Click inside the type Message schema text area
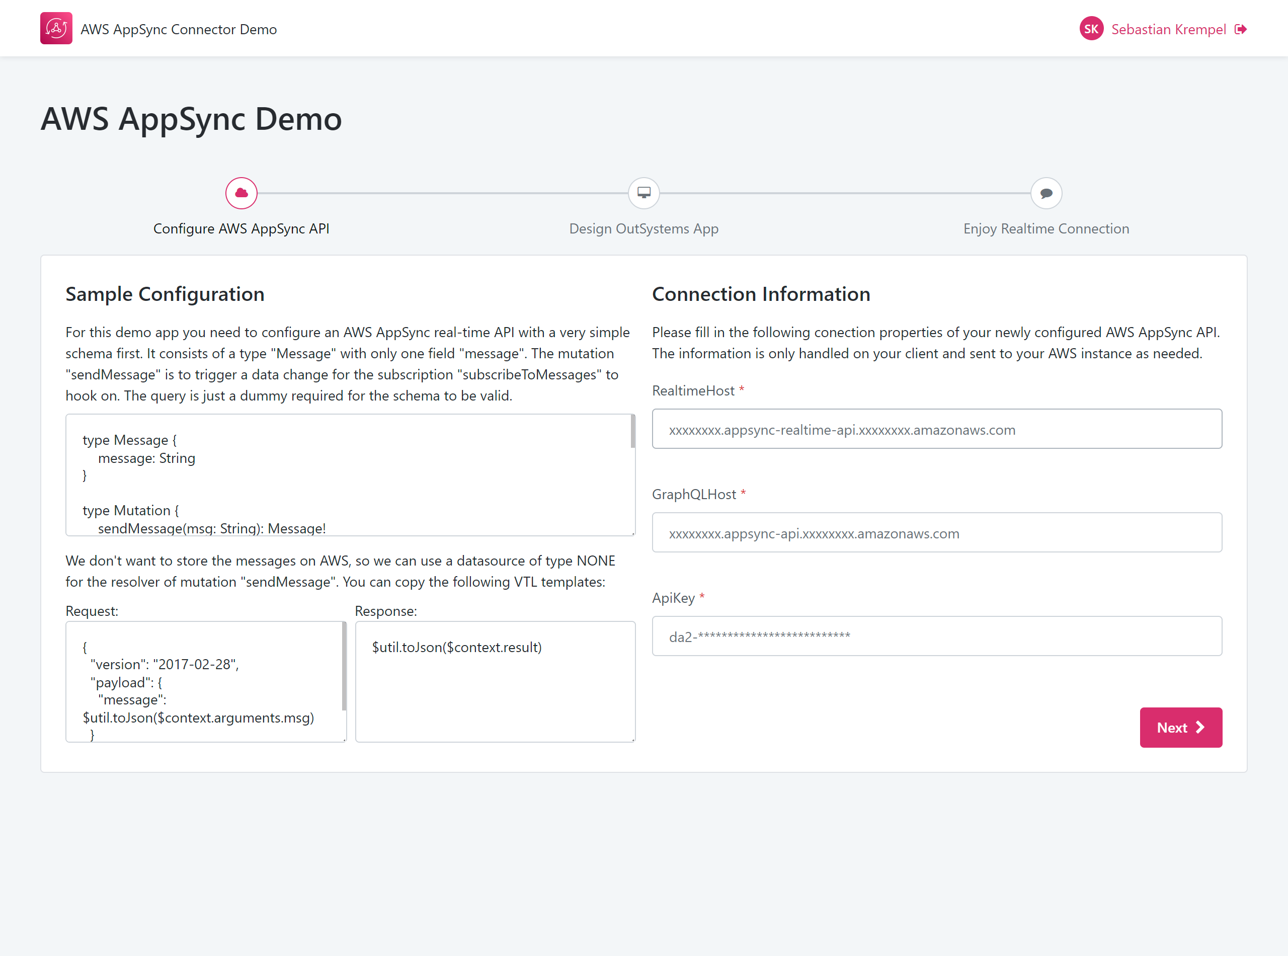This screenshot has width=1288, height=956. pyautogui.click(x=347, y=474)
